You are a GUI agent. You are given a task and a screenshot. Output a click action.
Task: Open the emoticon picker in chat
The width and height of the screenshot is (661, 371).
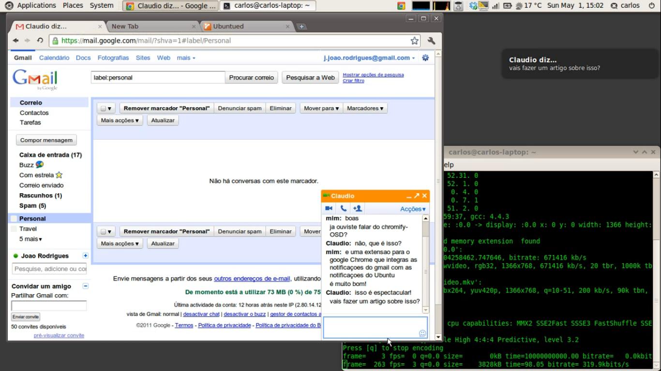tap(422, 333)
